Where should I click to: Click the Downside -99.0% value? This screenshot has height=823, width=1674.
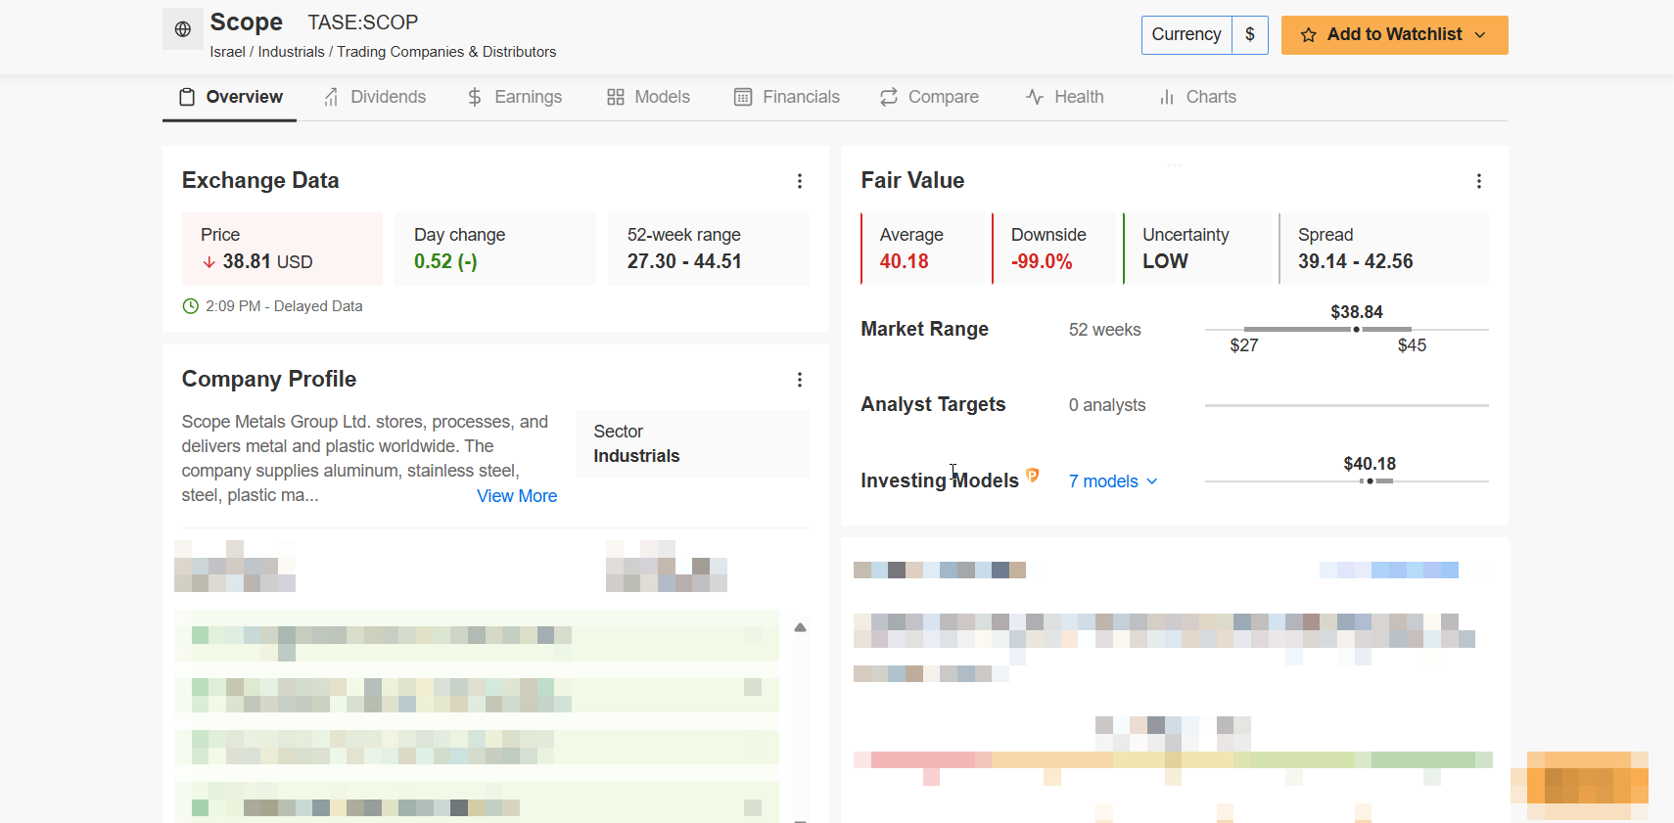[x=1042, y=261]
